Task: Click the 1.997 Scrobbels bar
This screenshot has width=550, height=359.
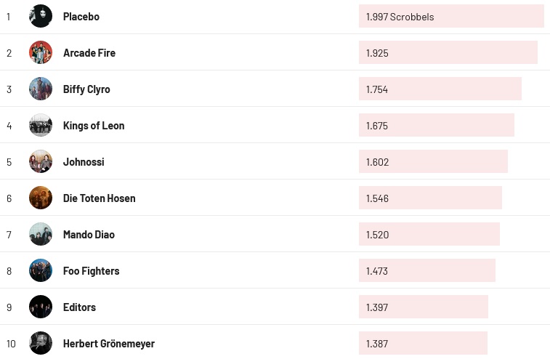Action: [450, 16]
